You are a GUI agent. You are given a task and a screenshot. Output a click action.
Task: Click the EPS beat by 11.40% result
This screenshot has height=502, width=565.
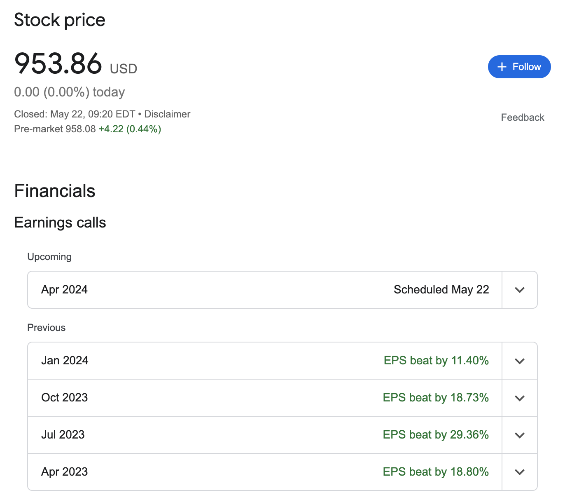pyautogui.click(x=436, y=361)
